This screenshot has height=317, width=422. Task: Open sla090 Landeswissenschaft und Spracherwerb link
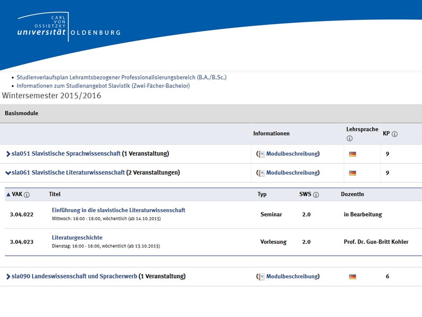coord(74,276)
